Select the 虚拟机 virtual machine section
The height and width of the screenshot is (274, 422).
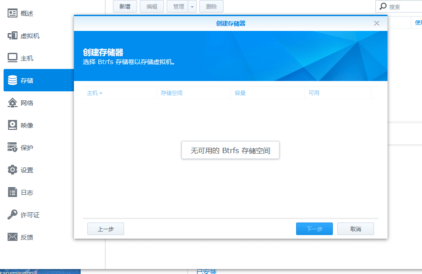[27, 35]
